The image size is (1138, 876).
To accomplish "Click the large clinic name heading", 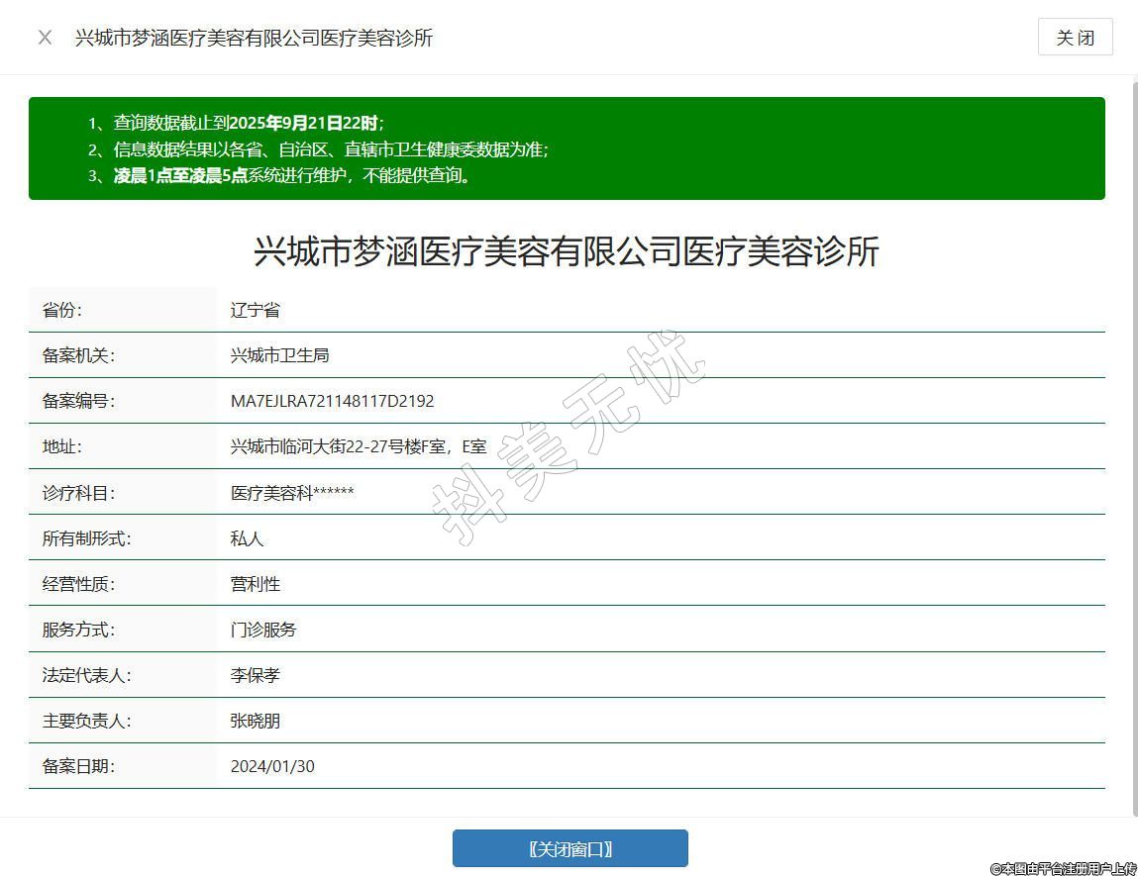I will [x=567, y=251].
